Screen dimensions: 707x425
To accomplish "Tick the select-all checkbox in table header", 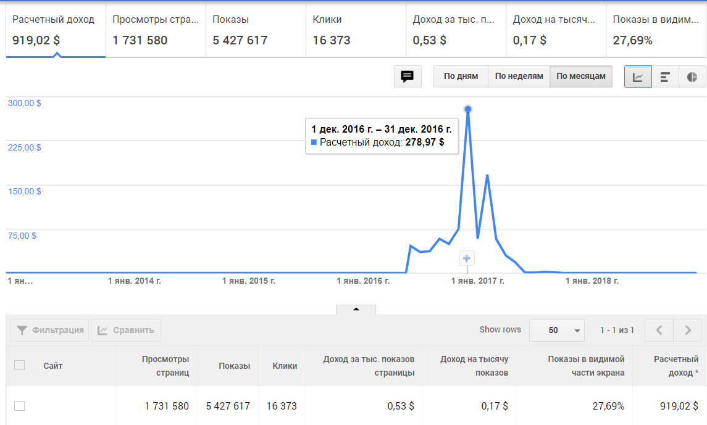I will (x=19, y=365).
